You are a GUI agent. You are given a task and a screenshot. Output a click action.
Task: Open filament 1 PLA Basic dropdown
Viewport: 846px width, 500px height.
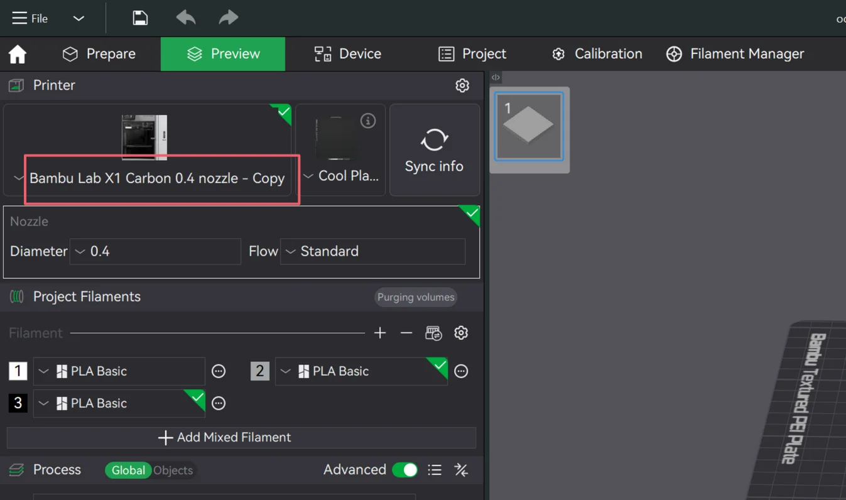click(x=119, y=371)
